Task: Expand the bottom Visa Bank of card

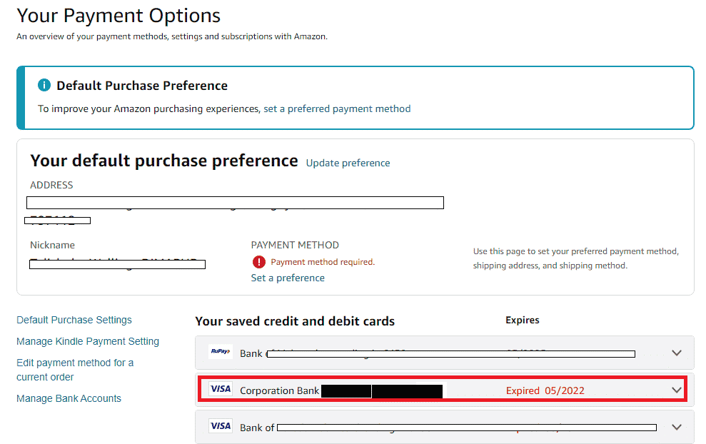Action: click(677, 427)
